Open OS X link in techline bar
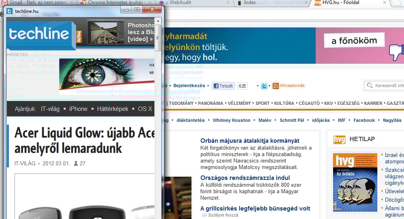Viewport: 404px width, 219px height. point(145,109)
